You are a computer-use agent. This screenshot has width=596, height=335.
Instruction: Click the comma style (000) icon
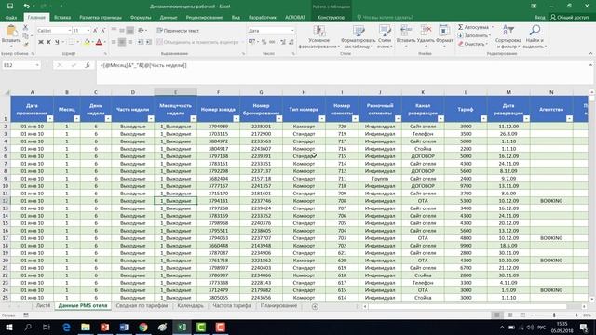[x=272, y=42]
